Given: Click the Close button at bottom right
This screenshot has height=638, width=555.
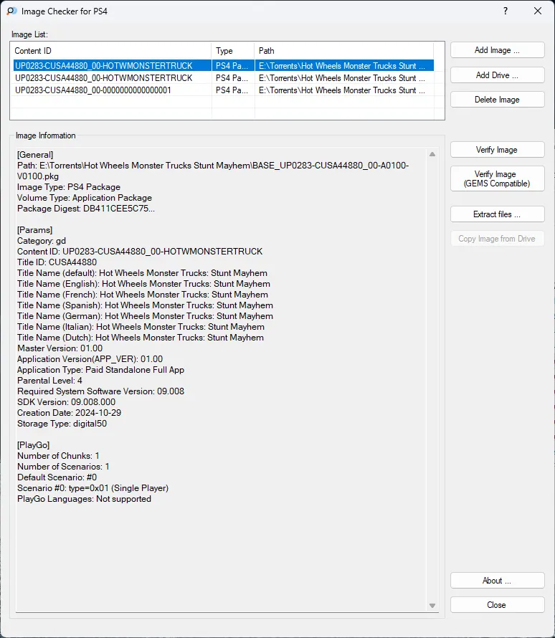Looking at the screenshot, I should [x=497, y=604].
